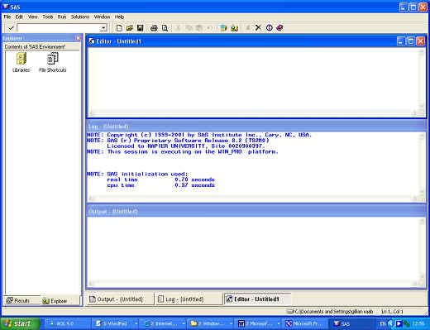The image size is (430, 330).
Task: Open the SAS Explorer toolbar icon
Action: (234, 28)
